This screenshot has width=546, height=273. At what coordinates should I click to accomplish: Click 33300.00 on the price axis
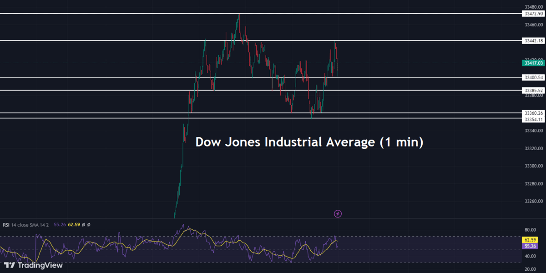[533, 166]
